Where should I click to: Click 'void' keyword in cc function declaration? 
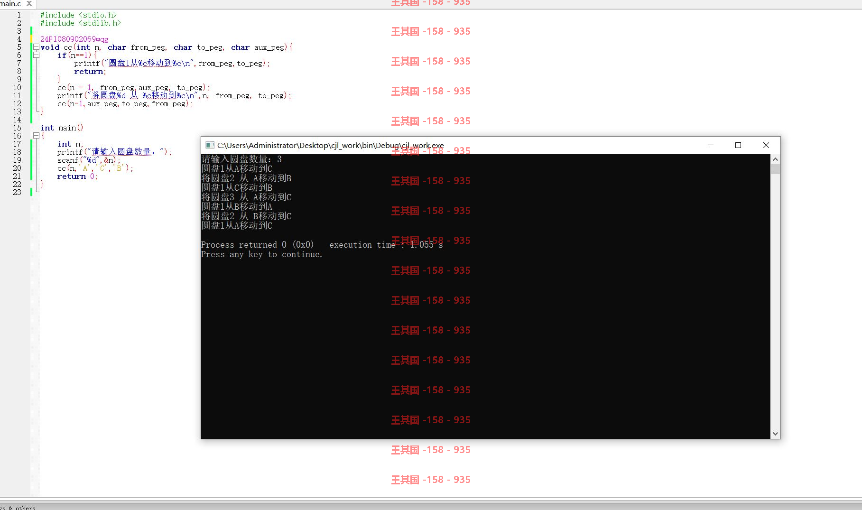click(50, 47)
